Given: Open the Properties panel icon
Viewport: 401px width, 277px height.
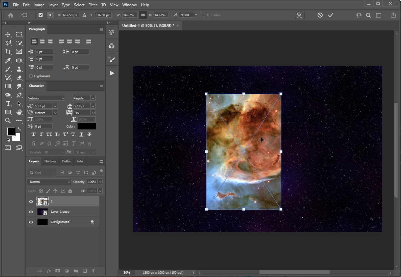Looking at the screenshot, I should [112, 32].
